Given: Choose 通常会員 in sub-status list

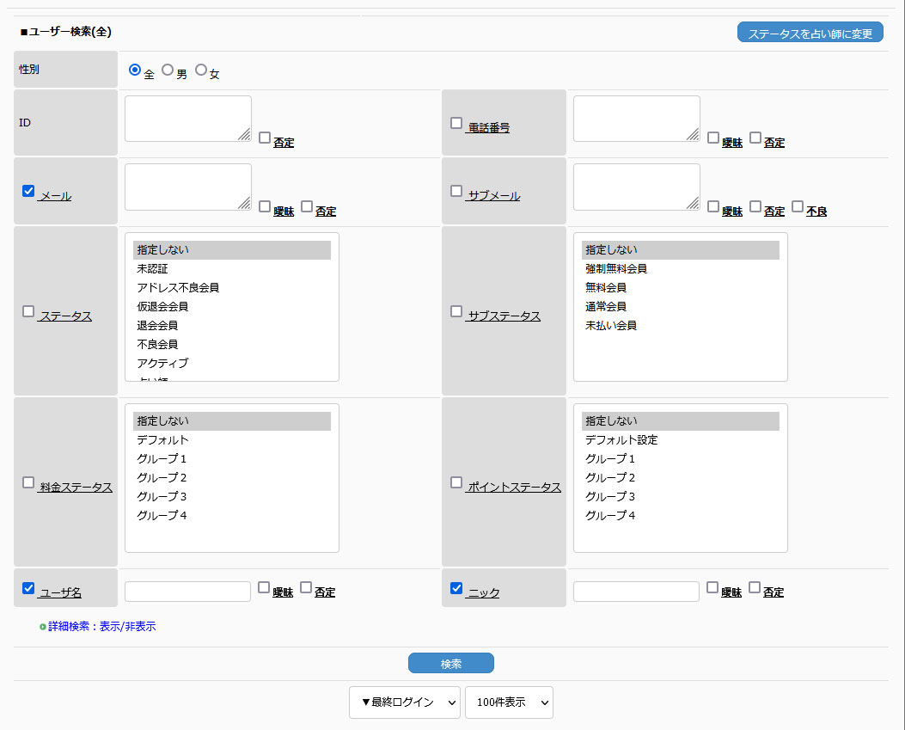Looking at the screenshot, I should [x=606, y=306].
